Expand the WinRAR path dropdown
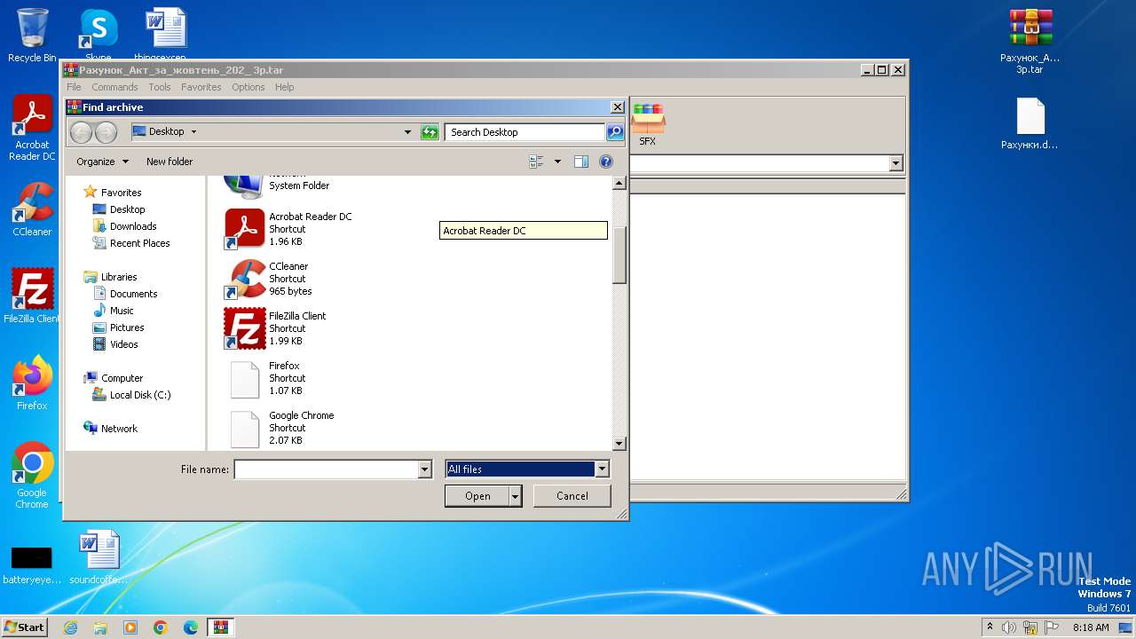 (895, 163)
